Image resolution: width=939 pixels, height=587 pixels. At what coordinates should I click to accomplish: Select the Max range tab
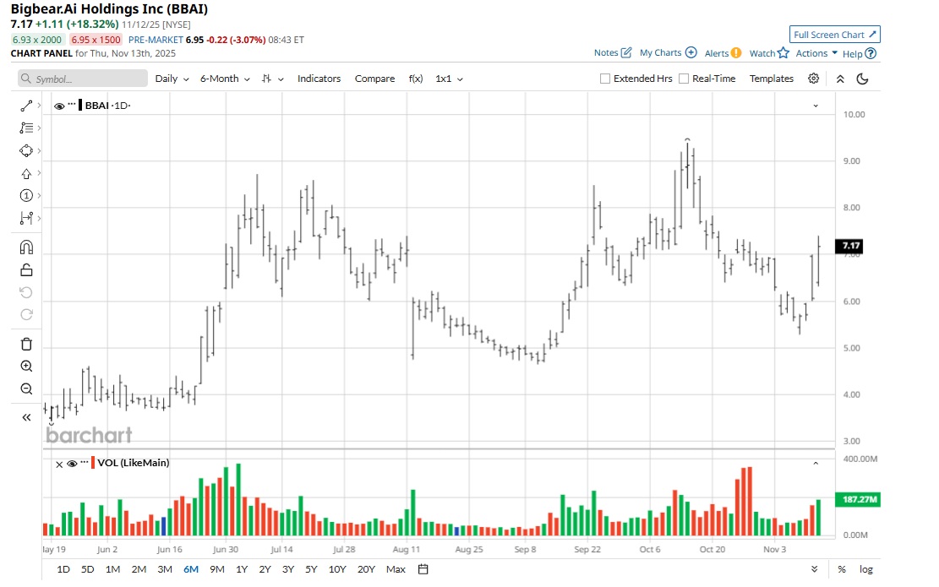point(396,569)
